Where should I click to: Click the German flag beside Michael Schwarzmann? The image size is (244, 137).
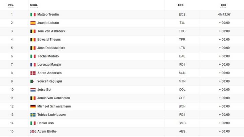point(33,107)
